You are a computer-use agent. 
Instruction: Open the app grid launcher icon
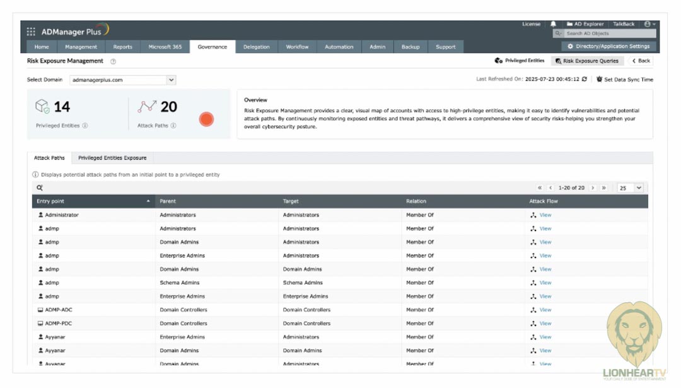pyautogui.click(x=32, y=32)
